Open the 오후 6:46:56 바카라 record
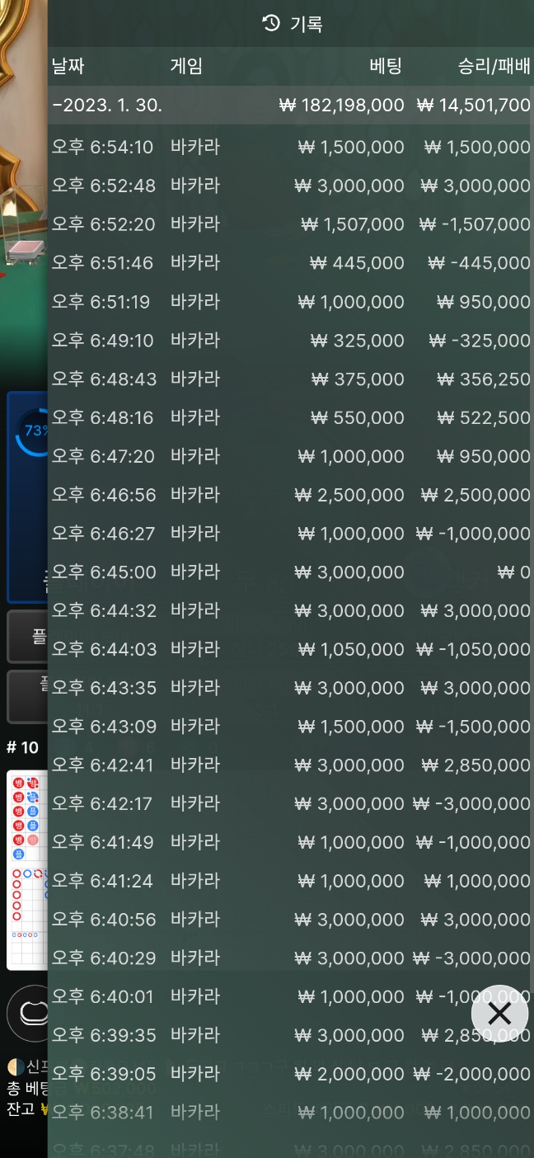Screen dimensions: 534x1158 [290, 495]
